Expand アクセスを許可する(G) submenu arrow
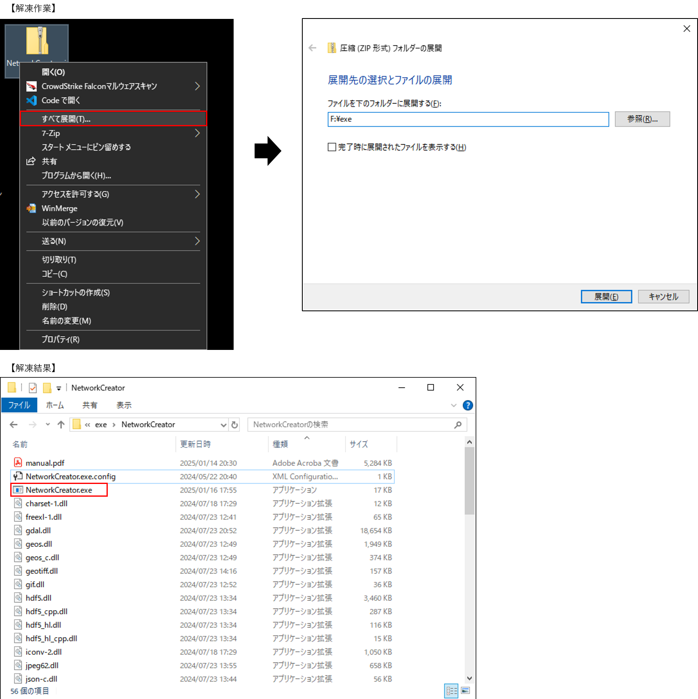 click(x=197, y=194)
